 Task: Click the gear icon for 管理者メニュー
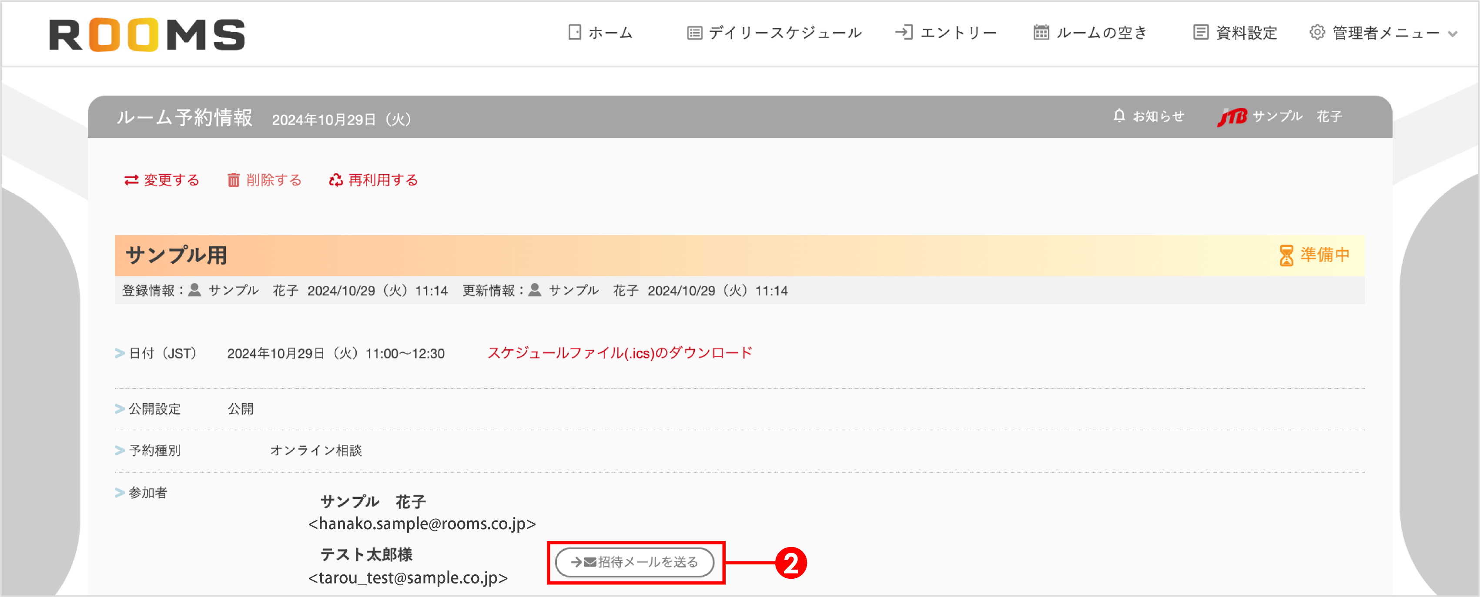coord(1317,33)
